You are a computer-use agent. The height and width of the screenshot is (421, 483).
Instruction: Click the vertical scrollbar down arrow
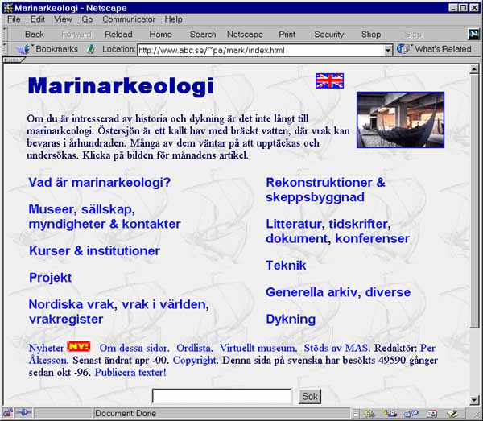point(474,400)
